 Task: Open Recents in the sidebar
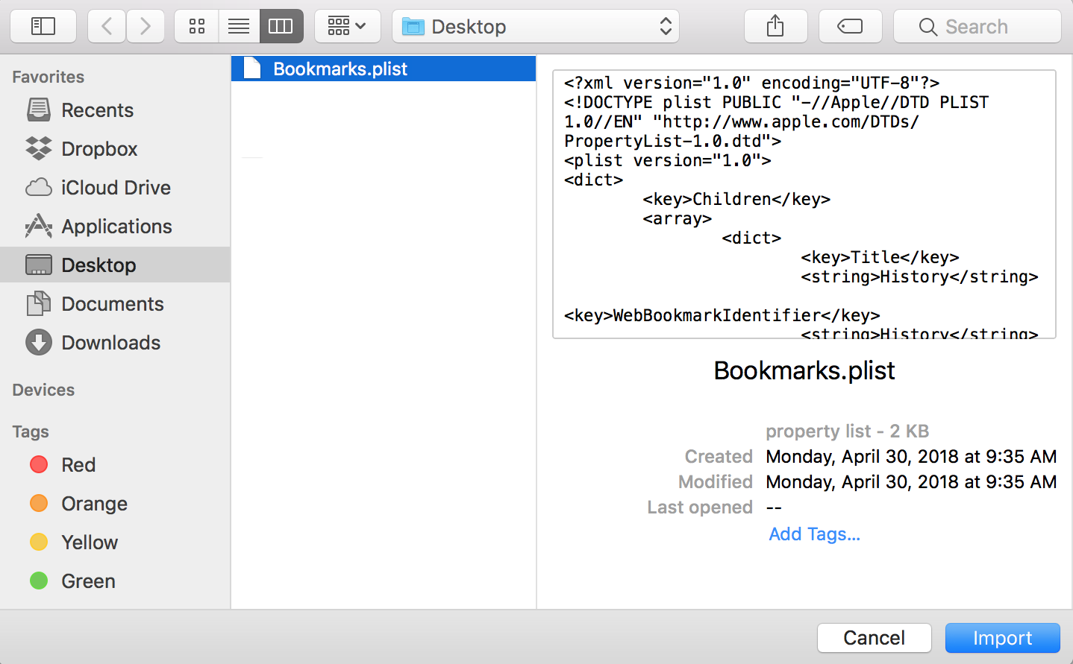[x=97, y=110]
